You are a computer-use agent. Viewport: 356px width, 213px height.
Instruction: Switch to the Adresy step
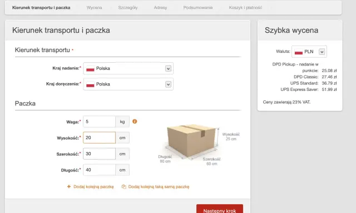pos(160,8)
